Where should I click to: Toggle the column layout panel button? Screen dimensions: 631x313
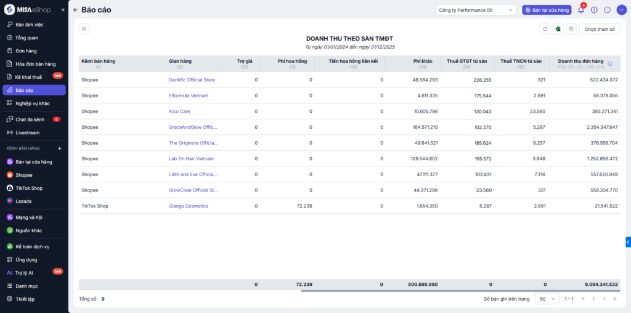(84, 28)
